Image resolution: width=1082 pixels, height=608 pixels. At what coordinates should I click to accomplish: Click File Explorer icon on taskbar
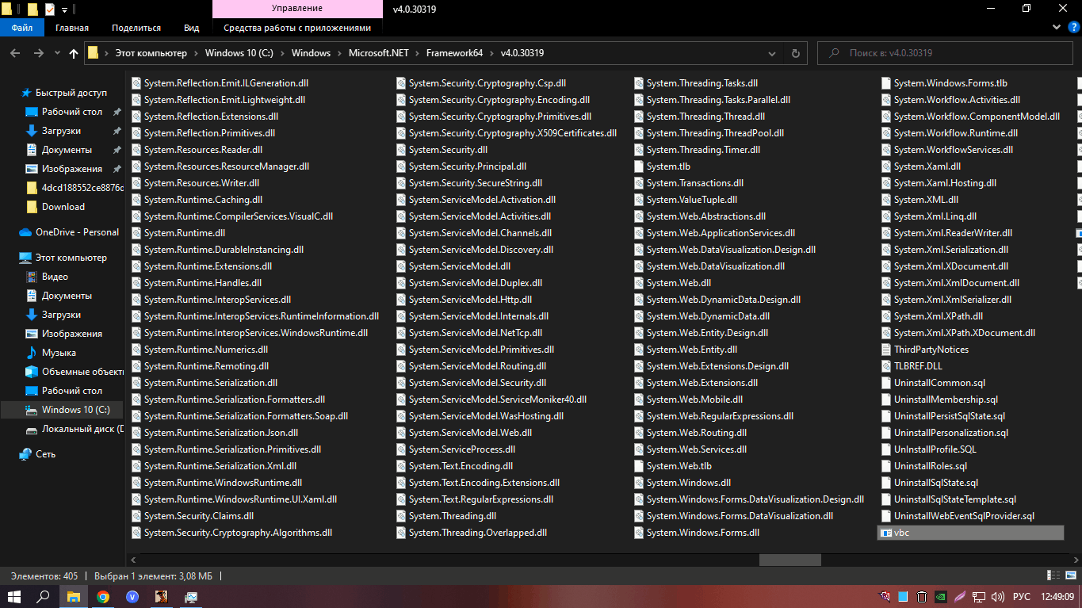click(x=74, y=596)
